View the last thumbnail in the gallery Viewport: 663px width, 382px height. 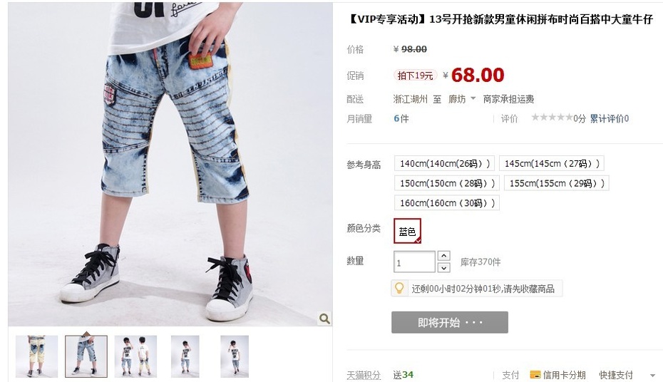pyautogui.click(x=235, y=356)
